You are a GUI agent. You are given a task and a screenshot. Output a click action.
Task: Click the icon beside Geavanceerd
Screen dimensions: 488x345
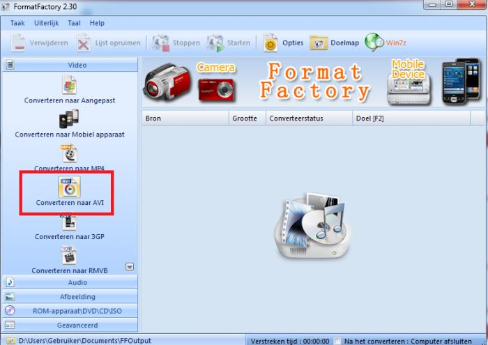(10, 325)
